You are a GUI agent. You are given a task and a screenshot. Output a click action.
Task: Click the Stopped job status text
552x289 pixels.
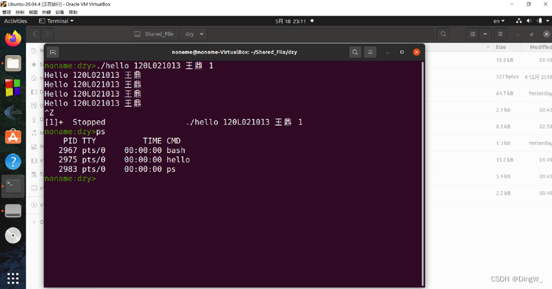(x=88, y=122)
